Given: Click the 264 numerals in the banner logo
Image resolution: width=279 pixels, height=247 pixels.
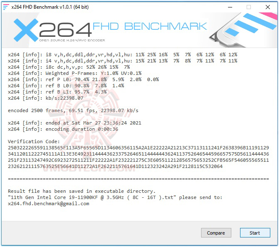Looking at the screenshot, I should [x=65, y=30].
